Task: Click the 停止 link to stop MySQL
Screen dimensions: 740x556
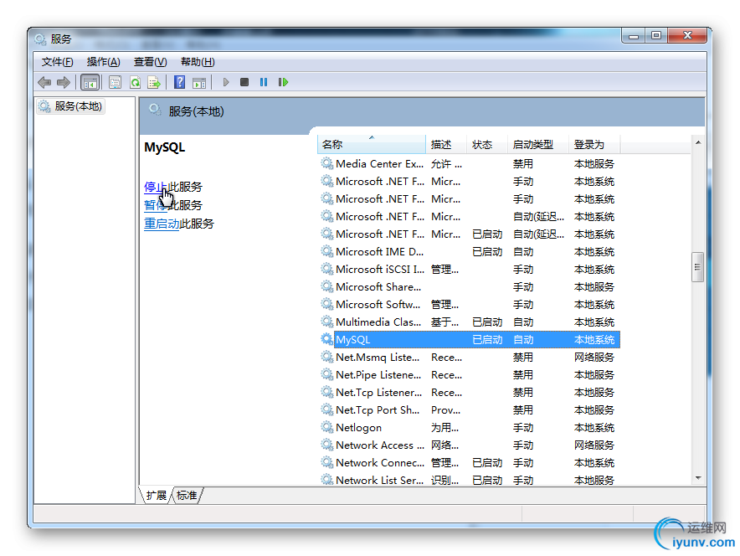Action: pos(155,187)
